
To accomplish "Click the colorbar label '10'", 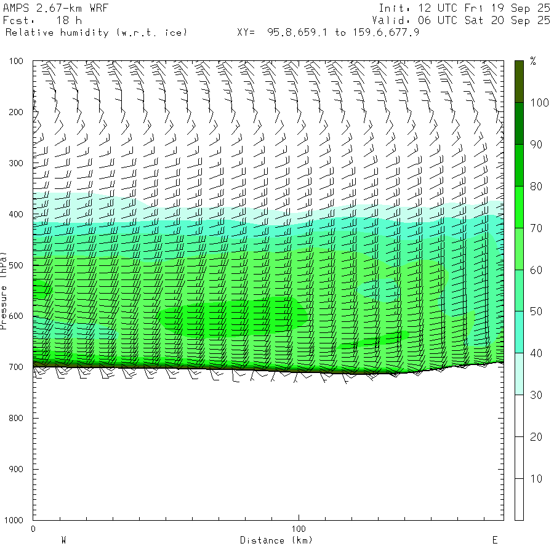I will [536, 479].
